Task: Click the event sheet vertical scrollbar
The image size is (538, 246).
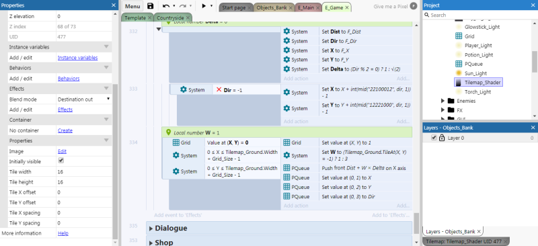Action: click(416, 223)
